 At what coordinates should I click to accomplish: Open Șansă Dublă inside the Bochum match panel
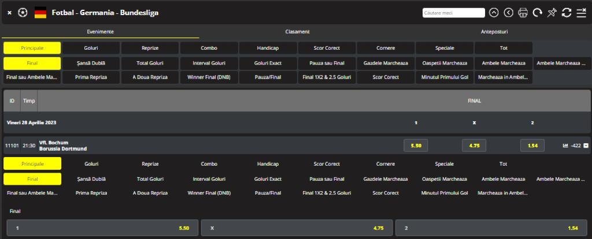click(x=91, y=179)
